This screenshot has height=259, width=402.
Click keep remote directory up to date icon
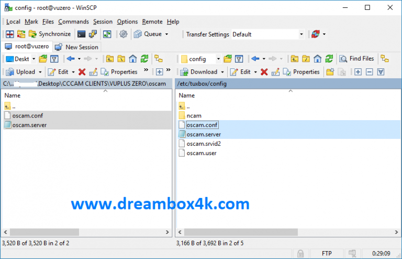(x=107, y=34)
